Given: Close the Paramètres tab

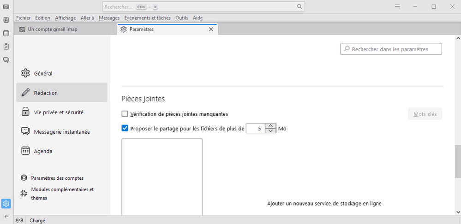Looking at the screenshot, I should point(211,29).
